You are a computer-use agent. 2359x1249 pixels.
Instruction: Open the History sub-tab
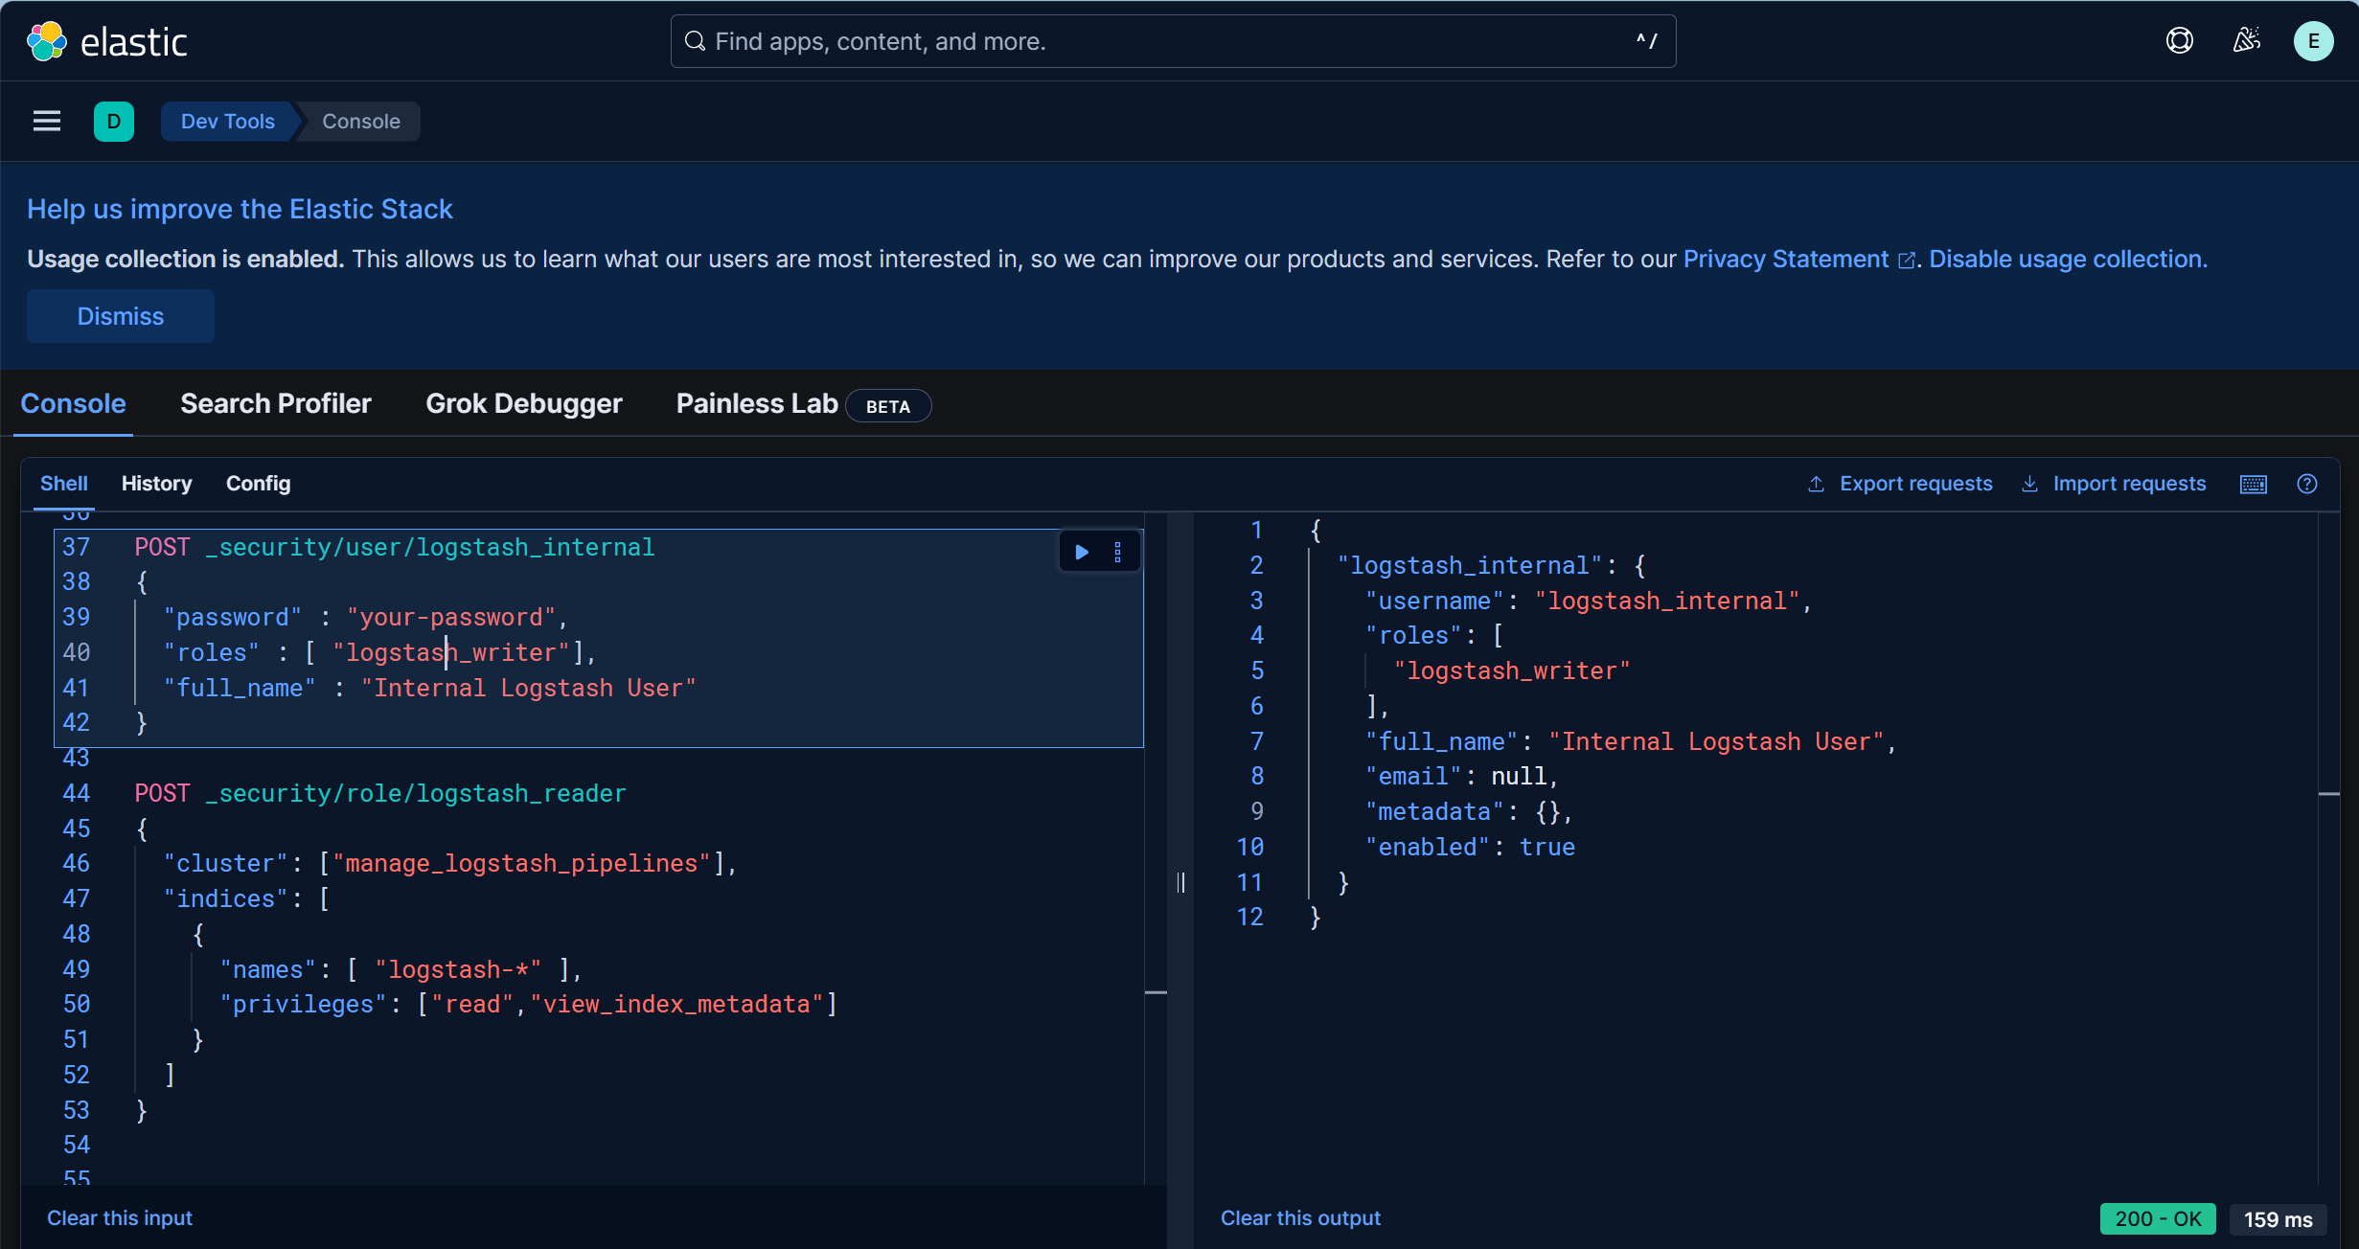pyautogui.click(x=157, y=484)
